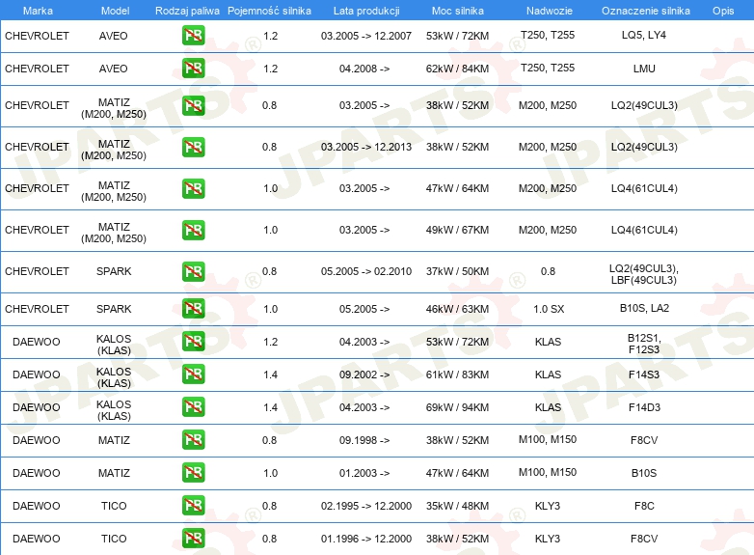Viewport: 754px width, 555px height.
Task: Click petrol fuel icon for Aveo LMU row
Action: click(x=193, y=69)
